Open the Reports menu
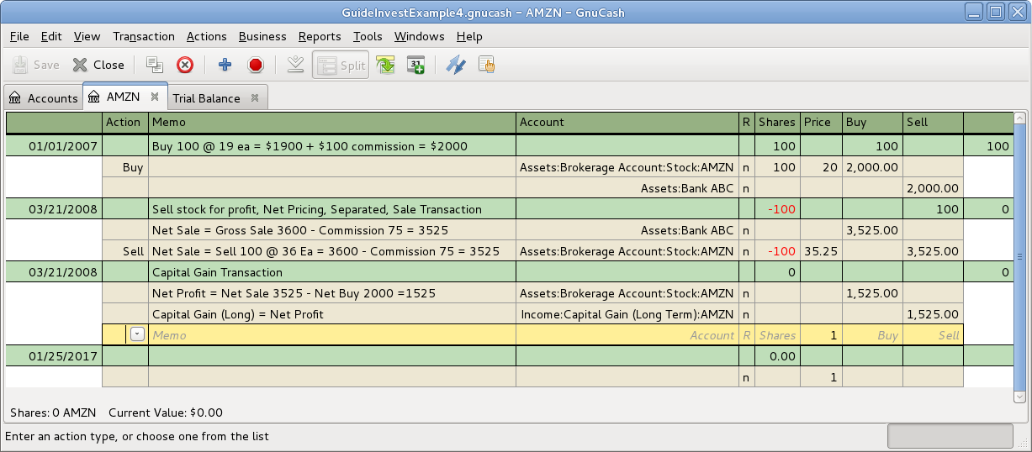Screen dimensions: 1032x452 coord(320,36)
